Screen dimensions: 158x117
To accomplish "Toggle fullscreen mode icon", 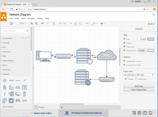I will (x=149, y=24).
